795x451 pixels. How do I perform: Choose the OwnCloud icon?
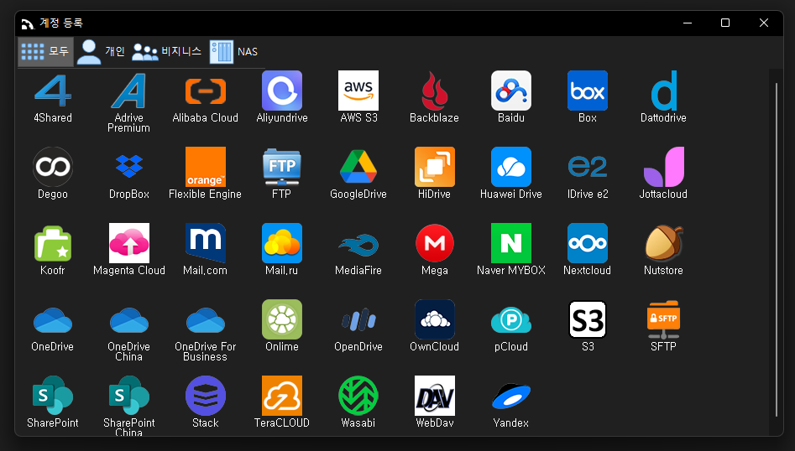pyautogui.click(x=435, y=320)
